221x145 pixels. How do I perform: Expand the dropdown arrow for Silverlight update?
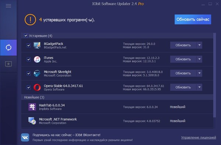pyautogui.click(x=199, y=73)
